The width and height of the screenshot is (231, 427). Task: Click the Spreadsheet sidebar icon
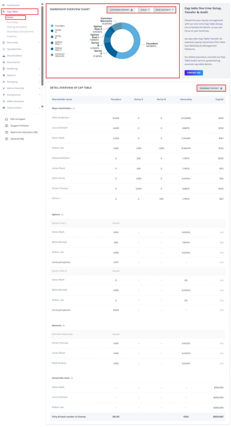click(4, 49)
